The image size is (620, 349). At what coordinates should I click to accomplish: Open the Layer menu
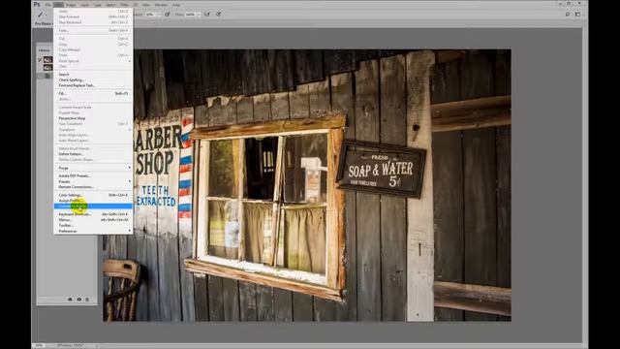(85, 5)
